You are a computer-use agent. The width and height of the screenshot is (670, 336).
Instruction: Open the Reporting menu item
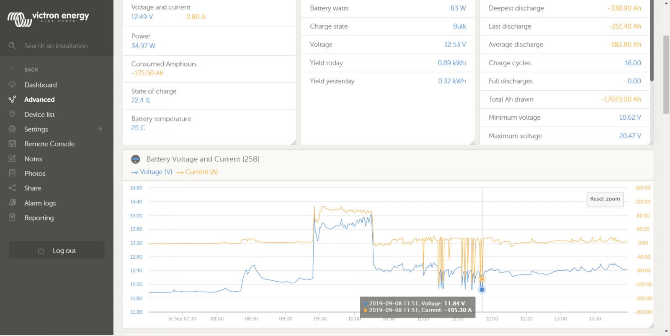39,218
